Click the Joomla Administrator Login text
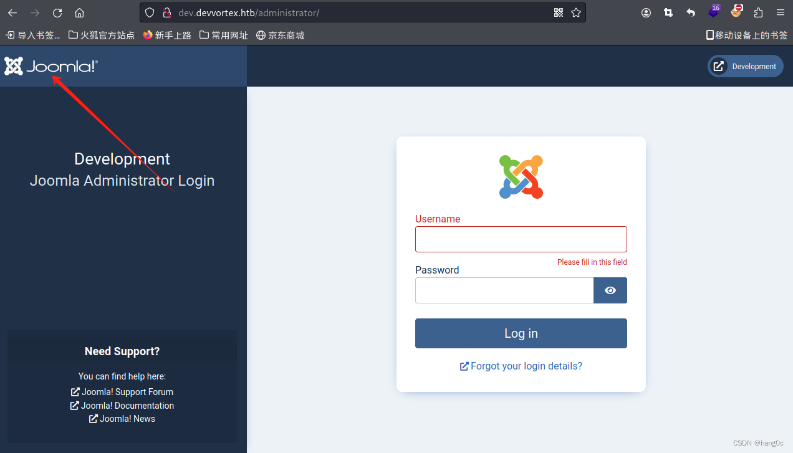793x453 pixels. tap(122, 181)
